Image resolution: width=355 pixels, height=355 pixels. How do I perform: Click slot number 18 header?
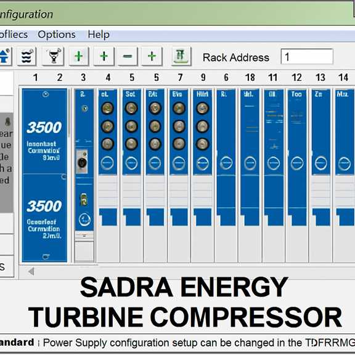(250, 78)
